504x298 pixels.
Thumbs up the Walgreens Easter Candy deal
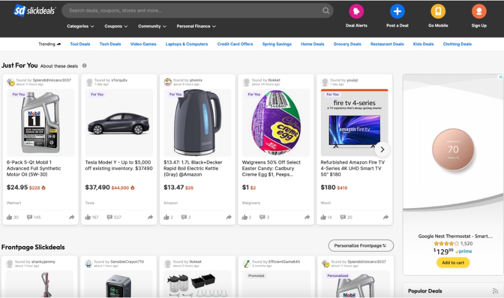(x=245, y=217)
